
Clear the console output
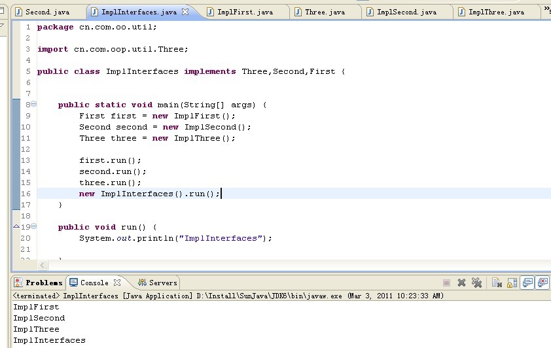coord(497,283)
